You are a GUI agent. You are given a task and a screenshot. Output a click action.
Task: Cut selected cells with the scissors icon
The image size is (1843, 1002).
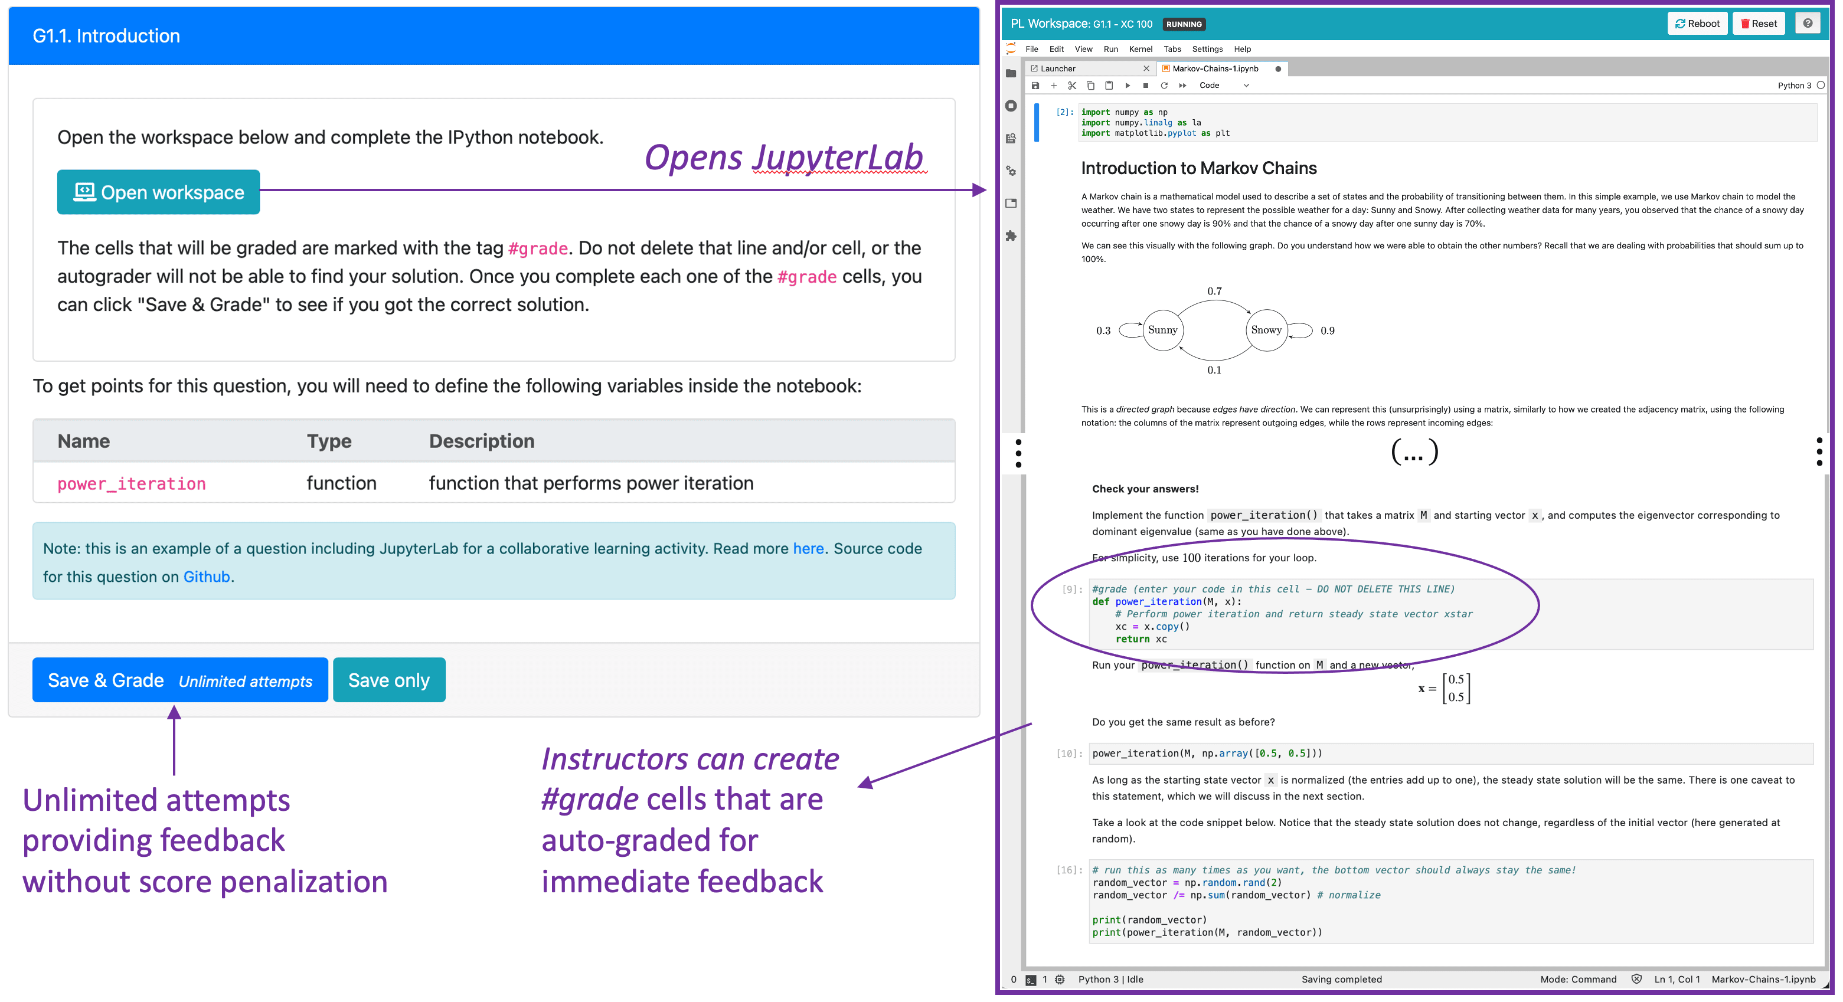1072,85
